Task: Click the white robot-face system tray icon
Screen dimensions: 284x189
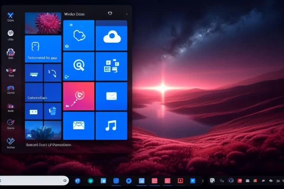Action: (212, 181)
